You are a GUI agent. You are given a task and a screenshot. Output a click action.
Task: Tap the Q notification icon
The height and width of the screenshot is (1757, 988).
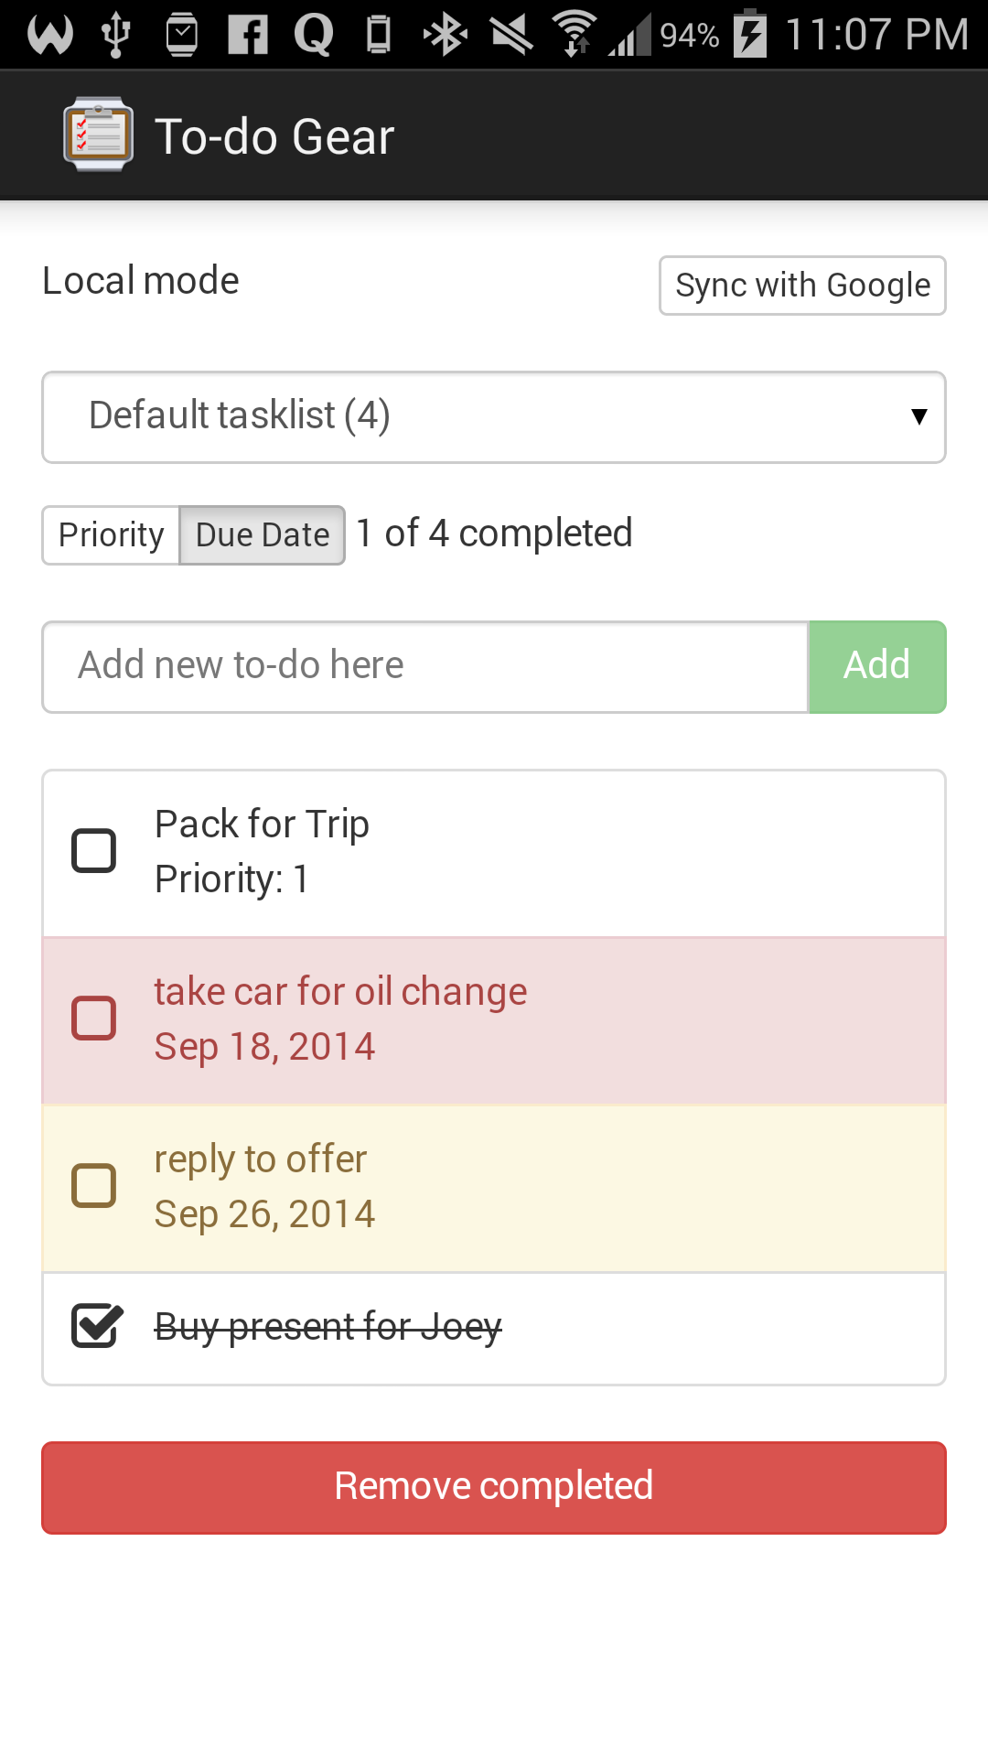pyautogui.click(x=313, y=35)
